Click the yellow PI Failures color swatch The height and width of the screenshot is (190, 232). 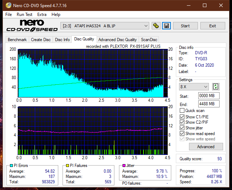click(x=68, y=166)
